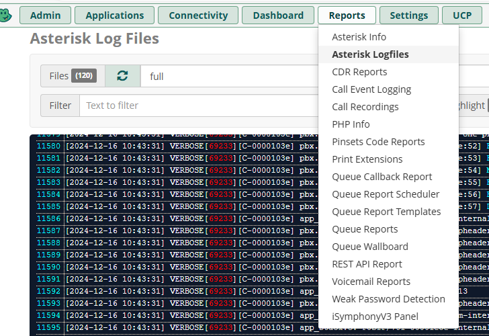Screen dimensions: 489x336
Task: Collapse the Reports menu
Action: 347,15
